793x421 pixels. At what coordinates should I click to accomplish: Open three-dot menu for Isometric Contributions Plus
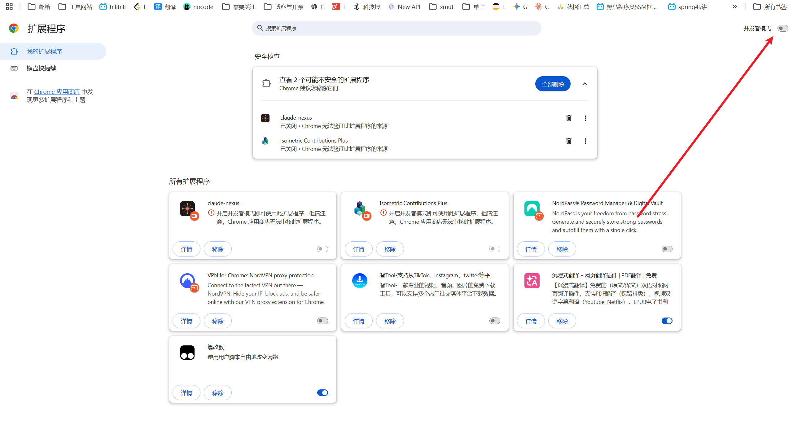tap(585, 141)
